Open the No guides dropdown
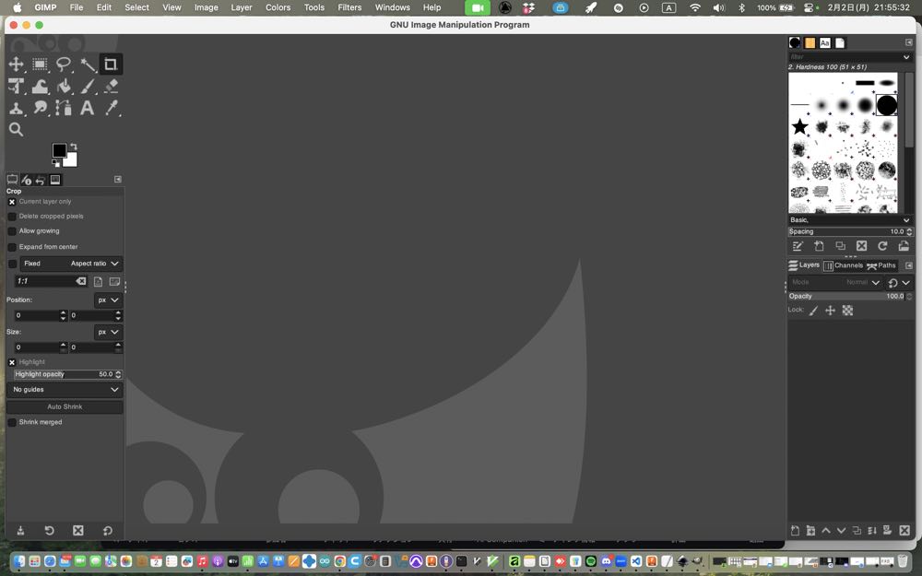 click(65, 390)
